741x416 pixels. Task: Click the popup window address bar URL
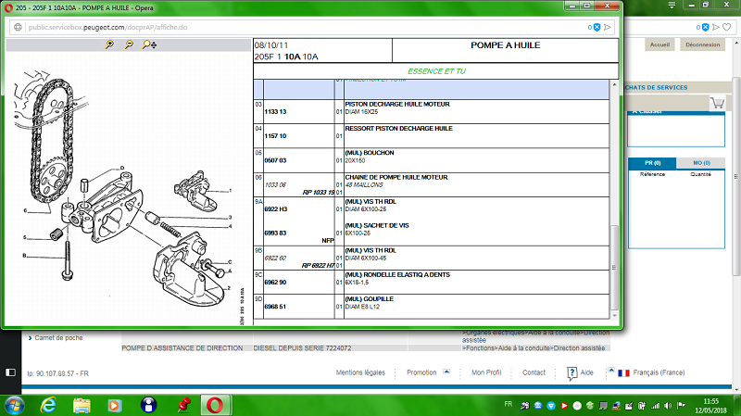coord(107,28)
